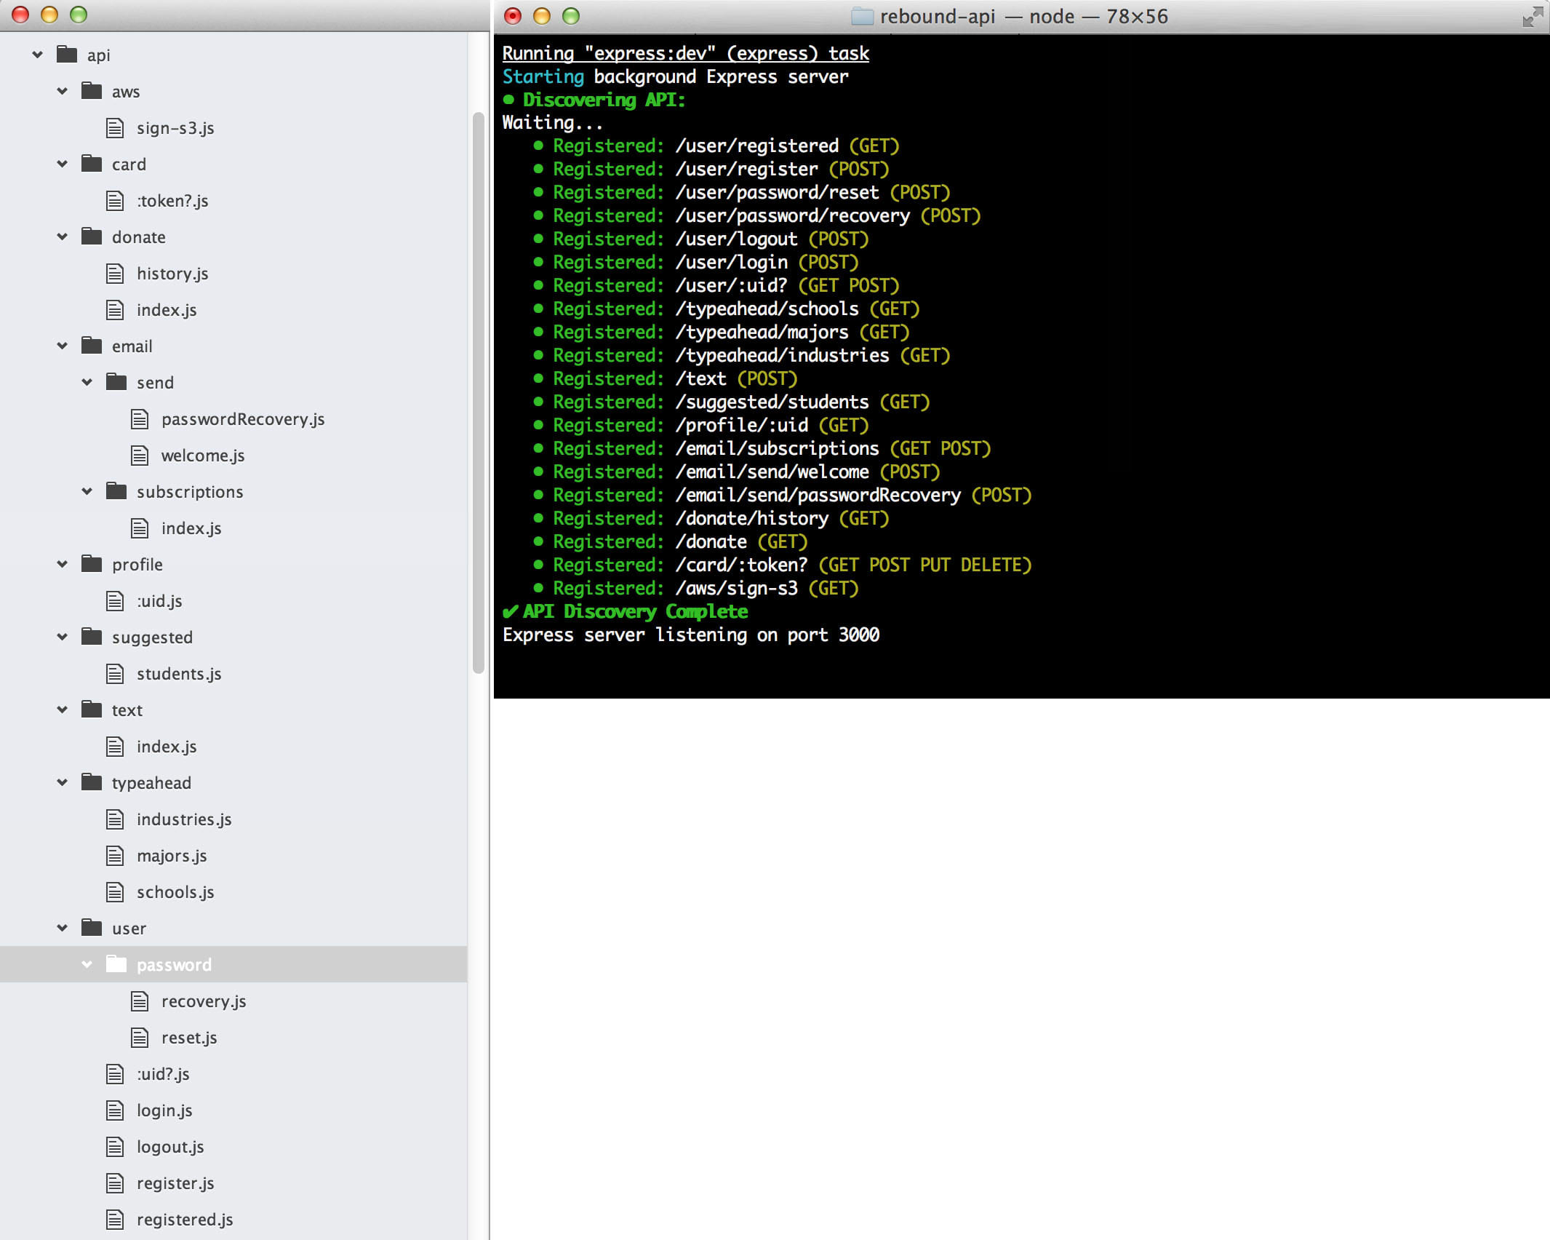Collapse the text folder arrow
The width and height of the screenshot is (1550, 1240).
(63, 710)
